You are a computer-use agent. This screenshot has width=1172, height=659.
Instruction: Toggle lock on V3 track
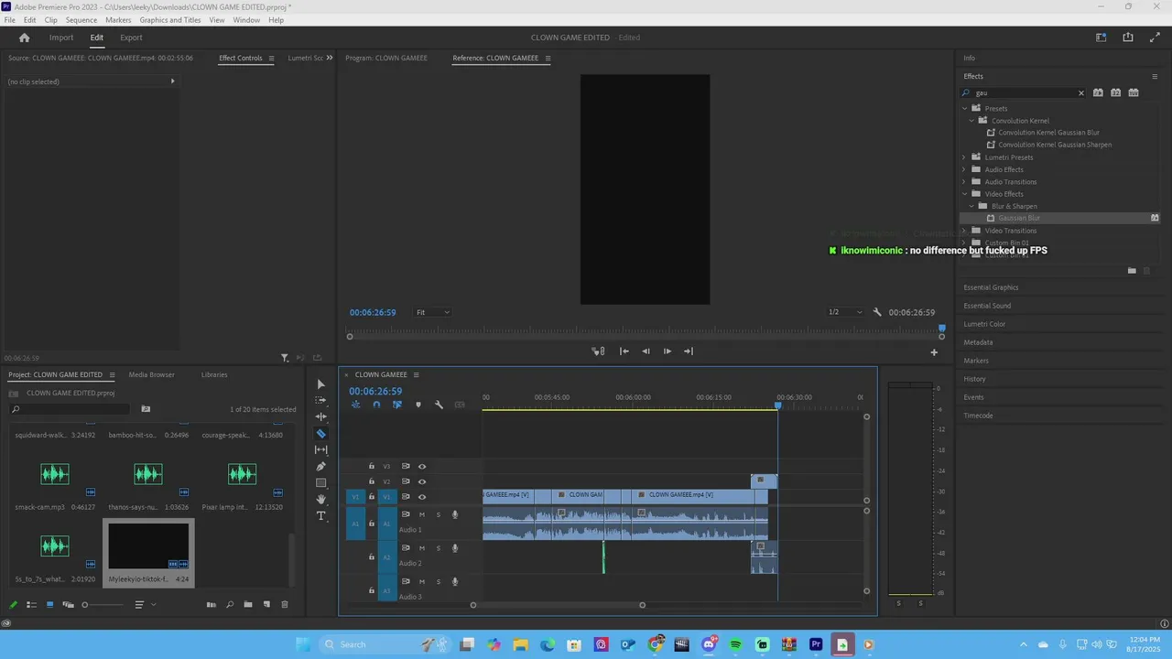point(371,466)
